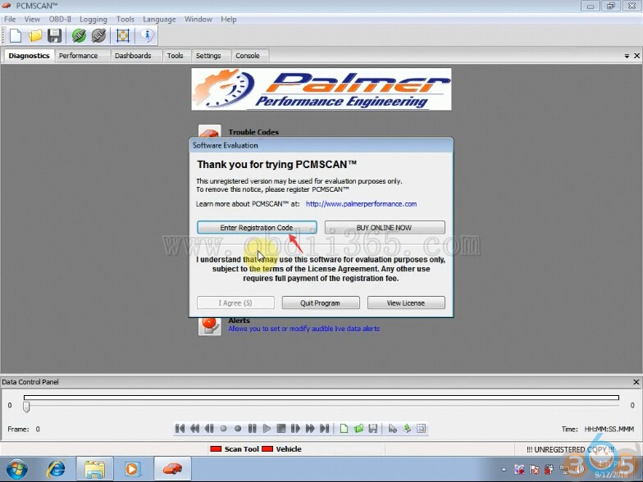
Task: Click the Palmer Performance Engineering banner
Action: click(321, 89)
